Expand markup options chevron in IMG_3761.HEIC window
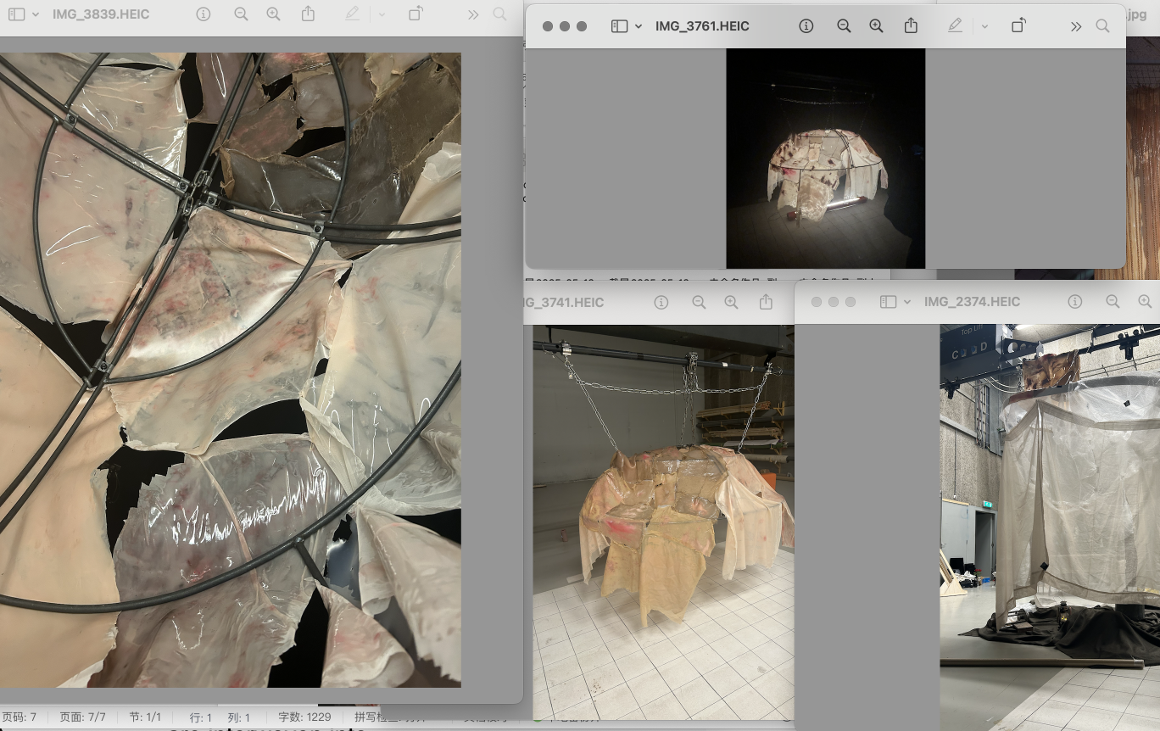 coord(984,26)
